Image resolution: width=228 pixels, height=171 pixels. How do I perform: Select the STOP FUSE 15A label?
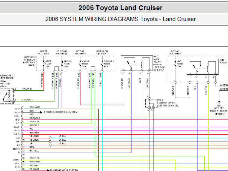(48, 64)
